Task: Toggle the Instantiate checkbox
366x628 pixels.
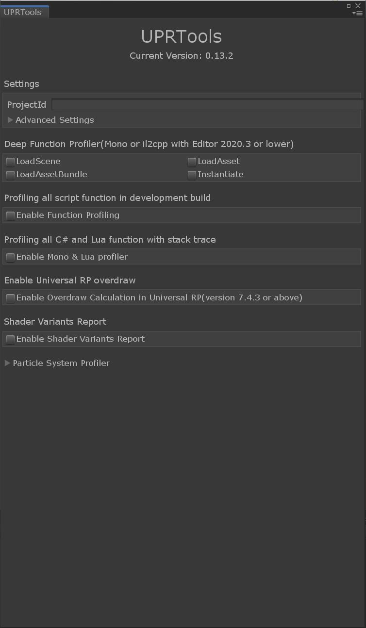Action: 192,175
